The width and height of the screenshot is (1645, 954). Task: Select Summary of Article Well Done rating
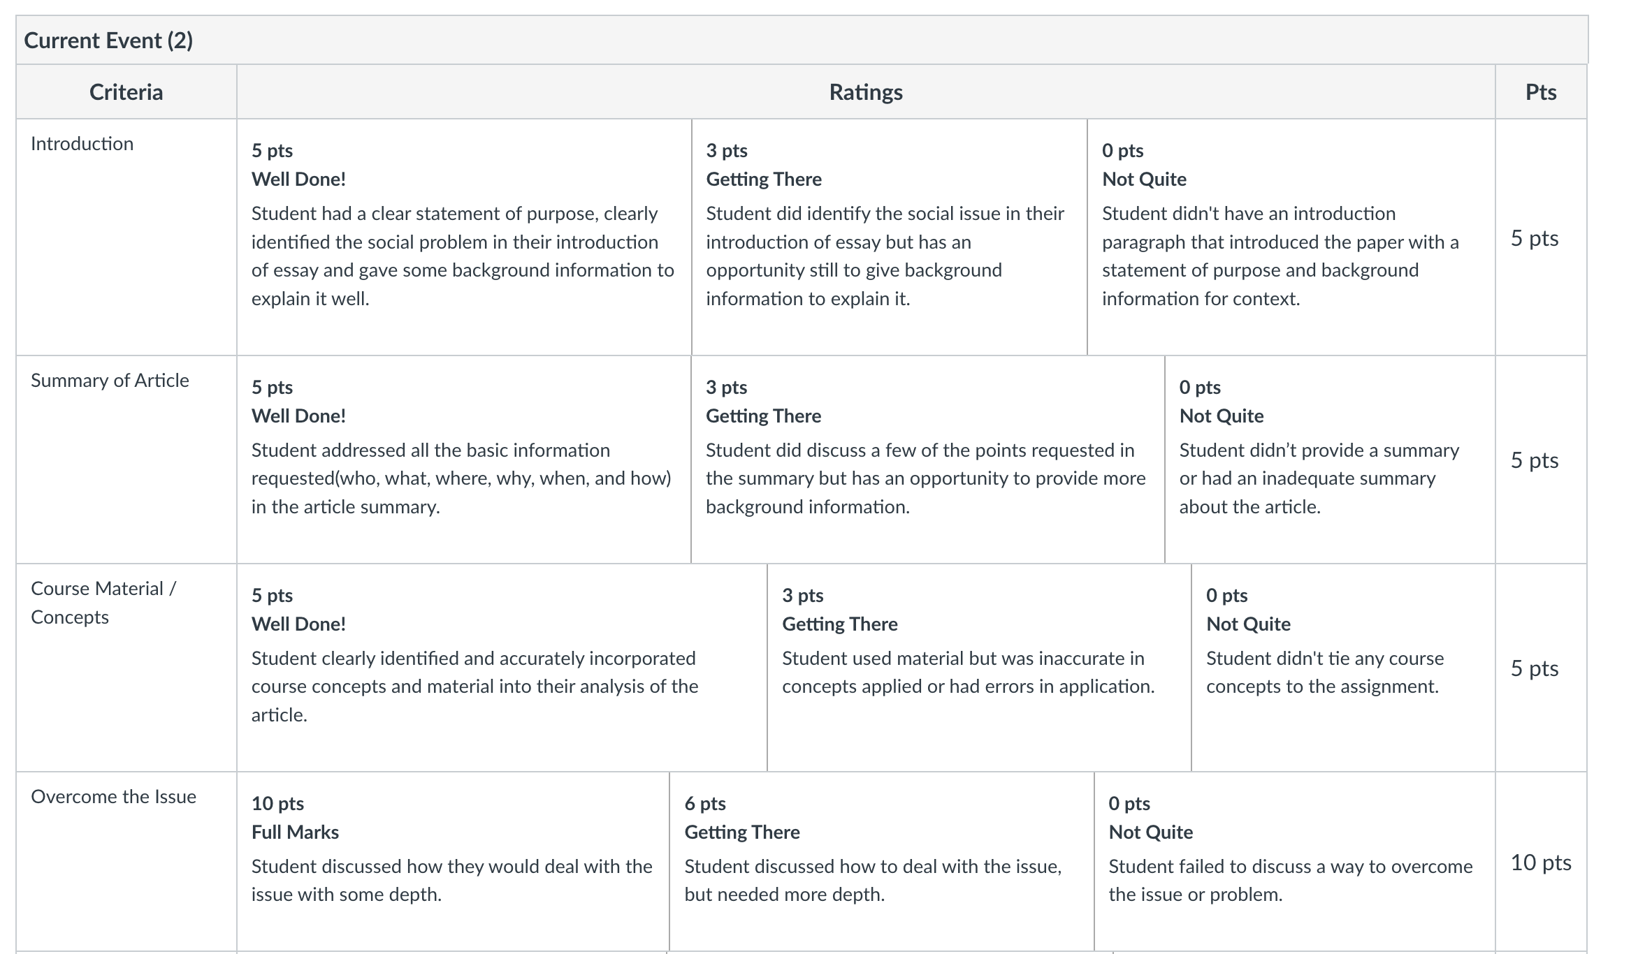coord(464,460)
